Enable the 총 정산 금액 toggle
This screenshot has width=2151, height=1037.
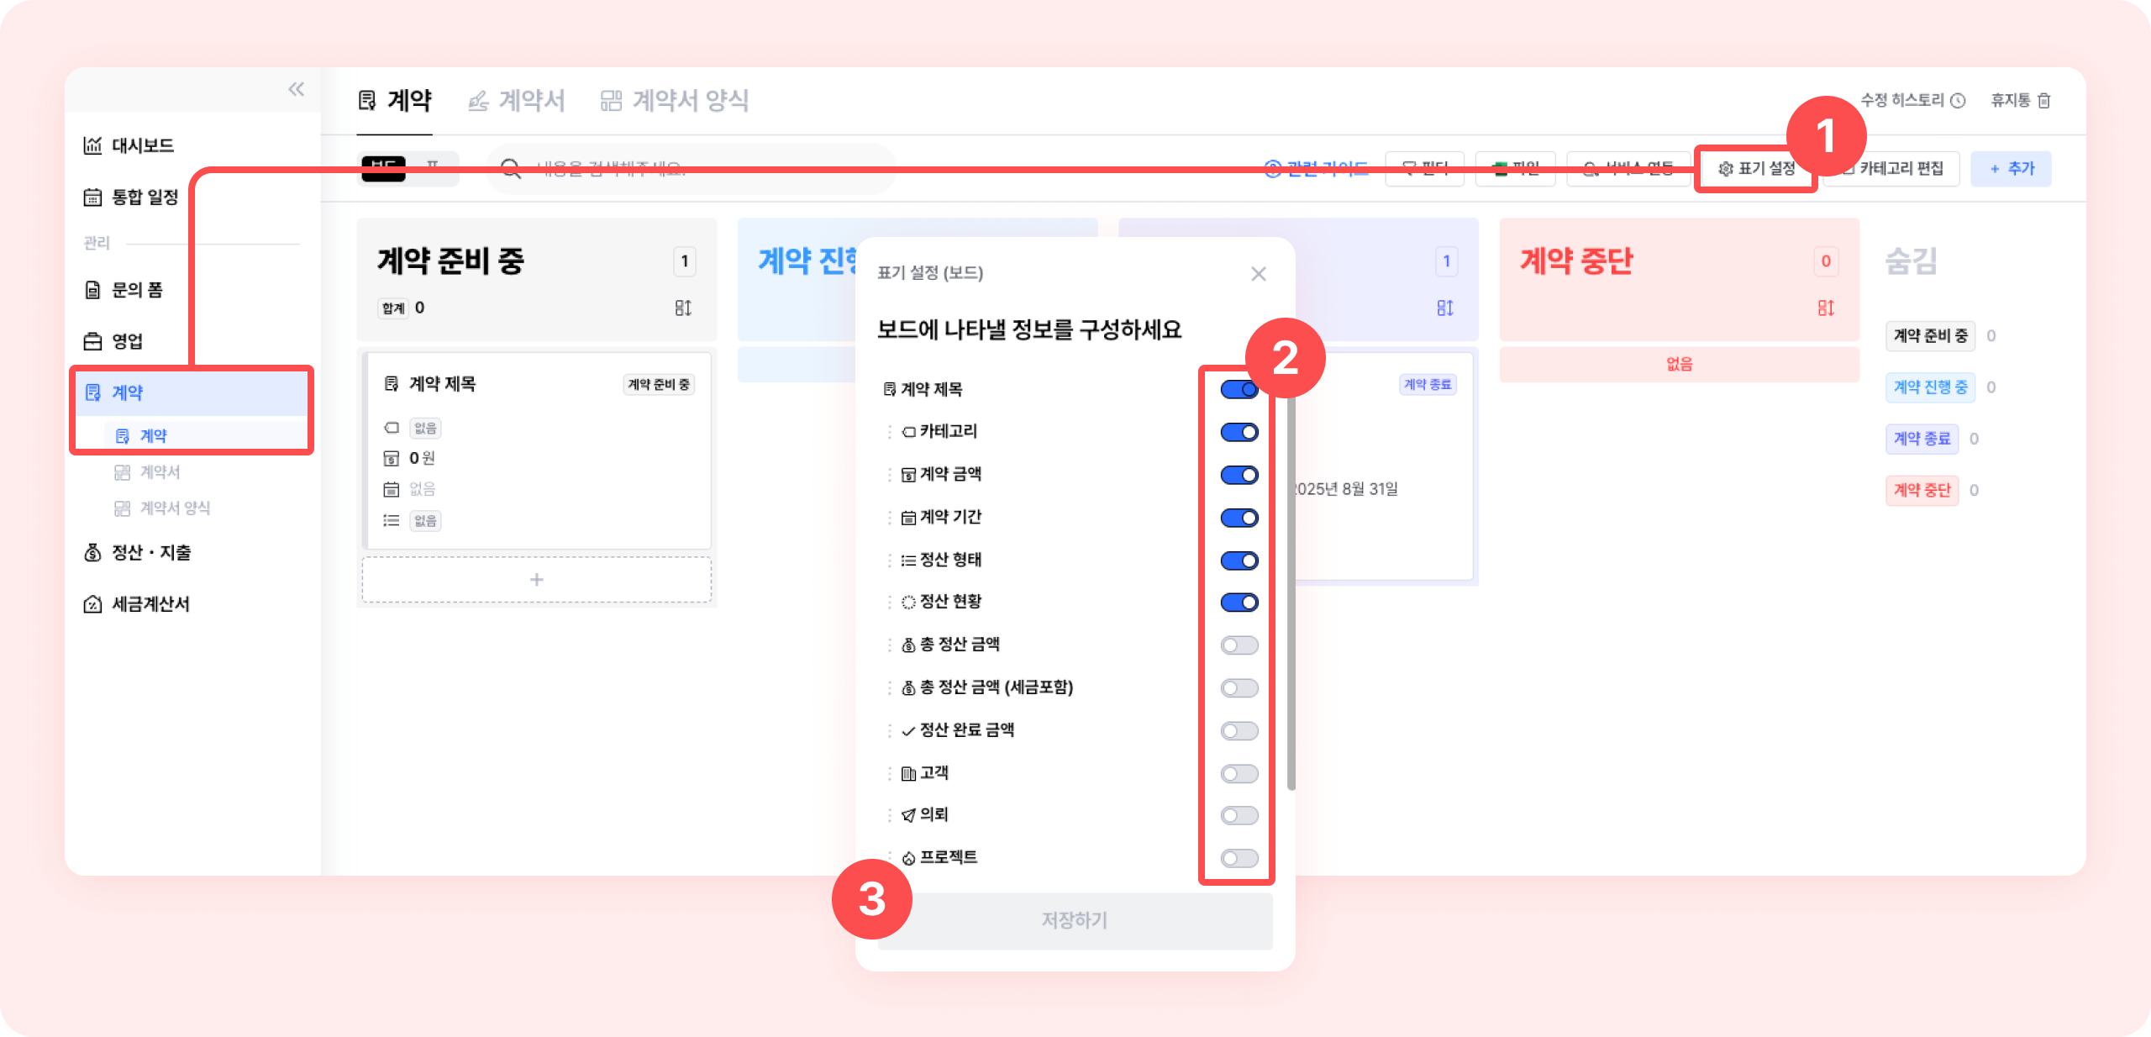(1239, 645)
